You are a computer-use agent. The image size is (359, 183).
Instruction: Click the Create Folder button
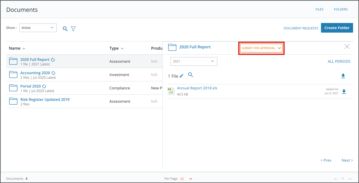[337, 28]
